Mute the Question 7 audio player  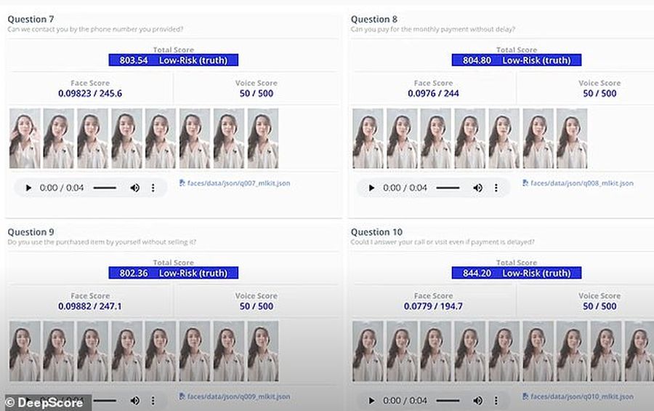(x=134, y=188)
